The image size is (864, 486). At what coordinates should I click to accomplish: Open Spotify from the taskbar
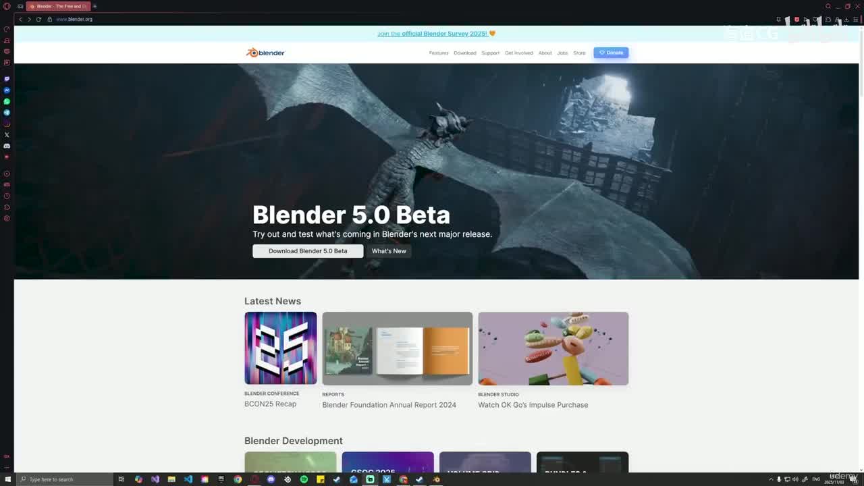304,479
